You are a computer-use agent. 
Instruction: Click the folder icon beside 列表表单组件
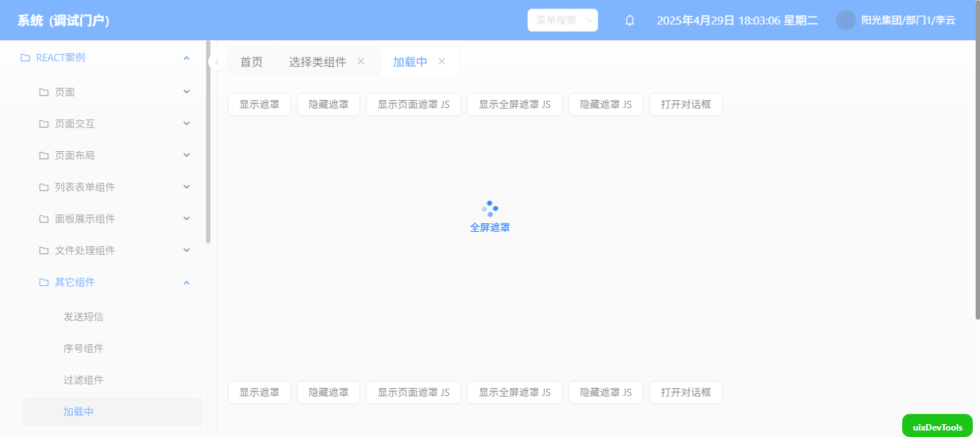[x=44, y=187]
